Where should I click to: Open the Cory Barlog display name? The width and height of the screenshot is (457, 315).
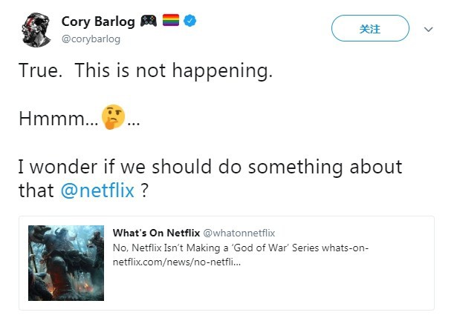(x=98, y=21)
